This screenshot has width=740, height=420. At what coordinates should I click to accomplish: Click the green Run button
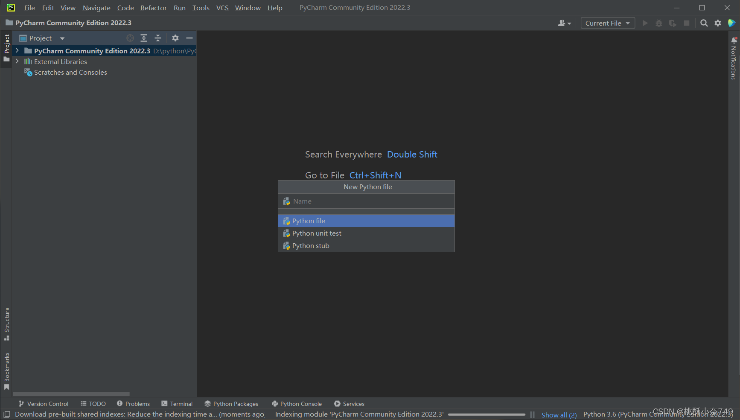[x=645, y=23]
